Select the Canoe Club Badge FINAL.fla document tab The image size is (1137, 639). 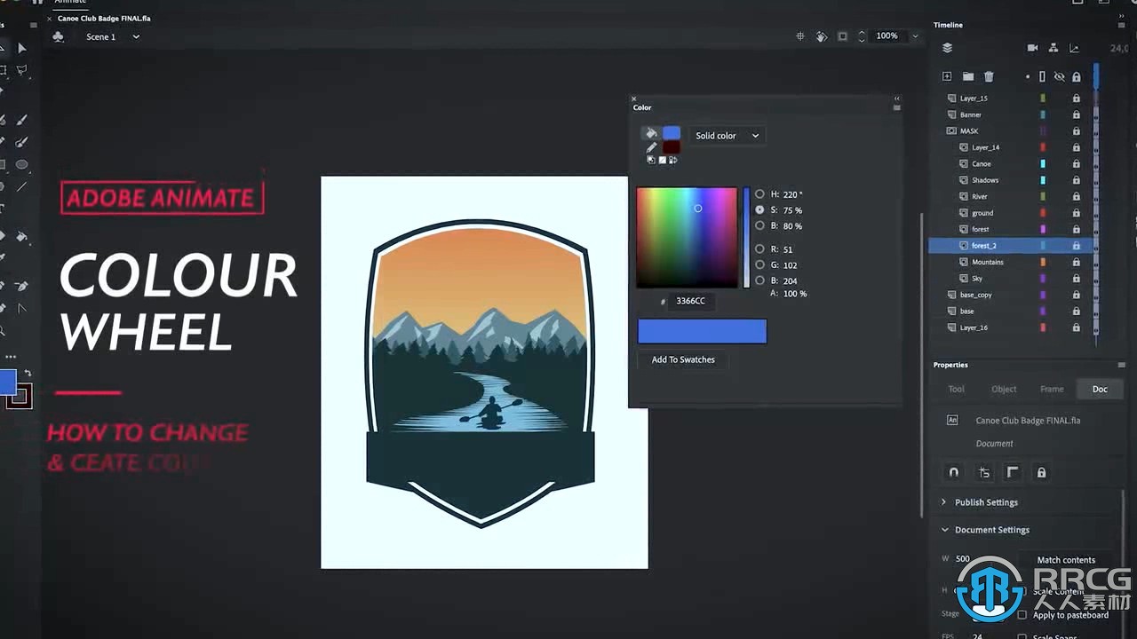(x=104, y=18)
